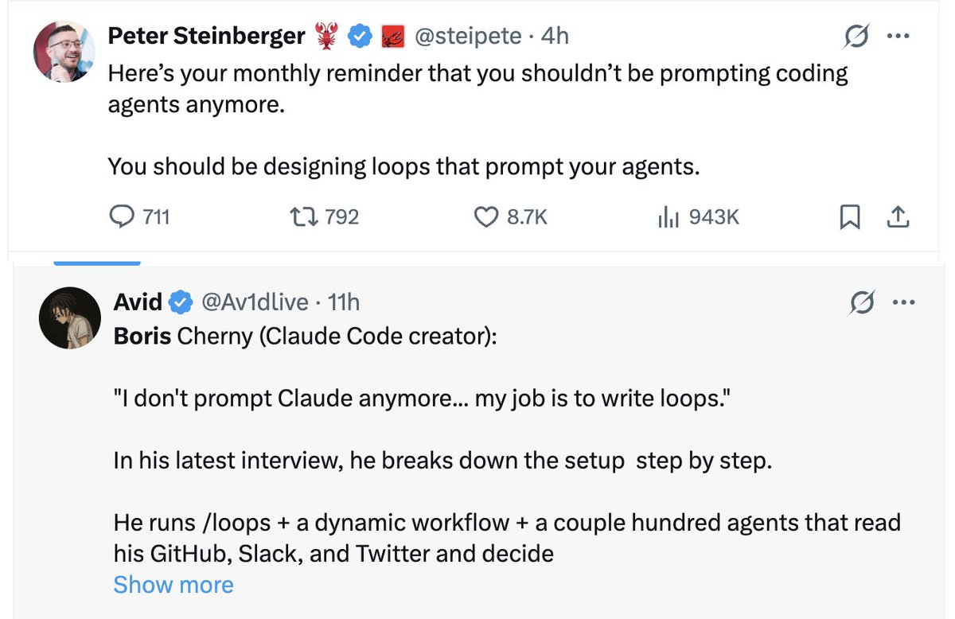Select the blue-underlined active tab indicator
The image size is (955, 619).
[x=97, y=262]
